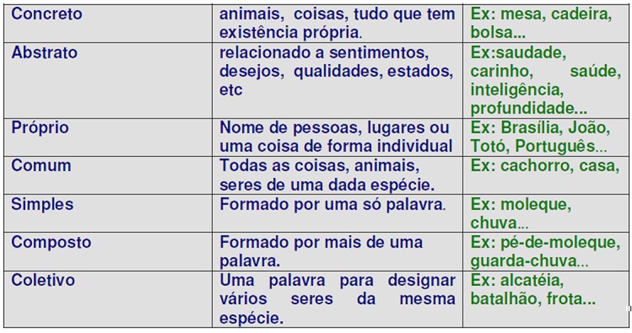Click 'Nome de pessoas, lugares ou' text

point(334,128)
